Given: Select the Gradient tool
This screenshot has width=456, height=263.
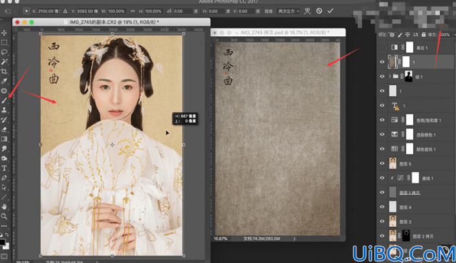Looking at the screenshot, I should coord(4,139).
